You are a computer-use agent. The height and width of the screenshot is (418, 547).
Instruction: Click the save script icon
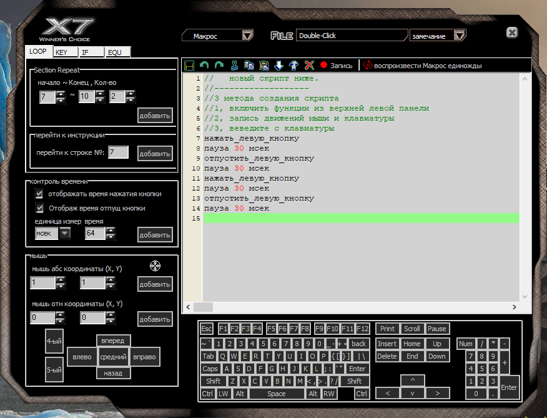[189, 65]
